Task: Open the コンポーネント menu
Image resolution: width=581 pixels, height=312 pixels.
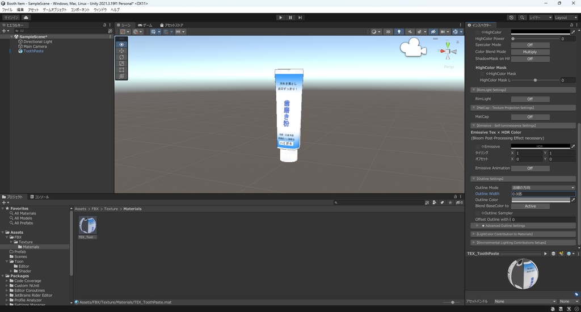Action: tap(80, 10)
